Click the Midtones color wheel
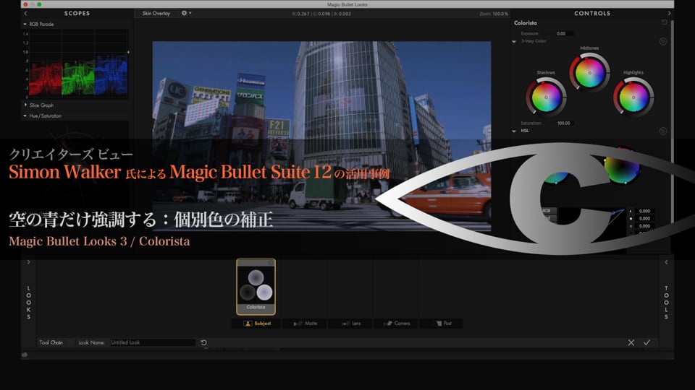The width and height of the screenshot is (695, 390). click(589, 73)
